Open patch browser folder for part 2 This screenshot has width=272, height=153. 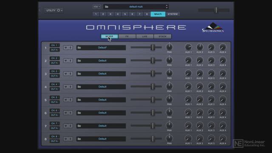(x=79, y=60)
